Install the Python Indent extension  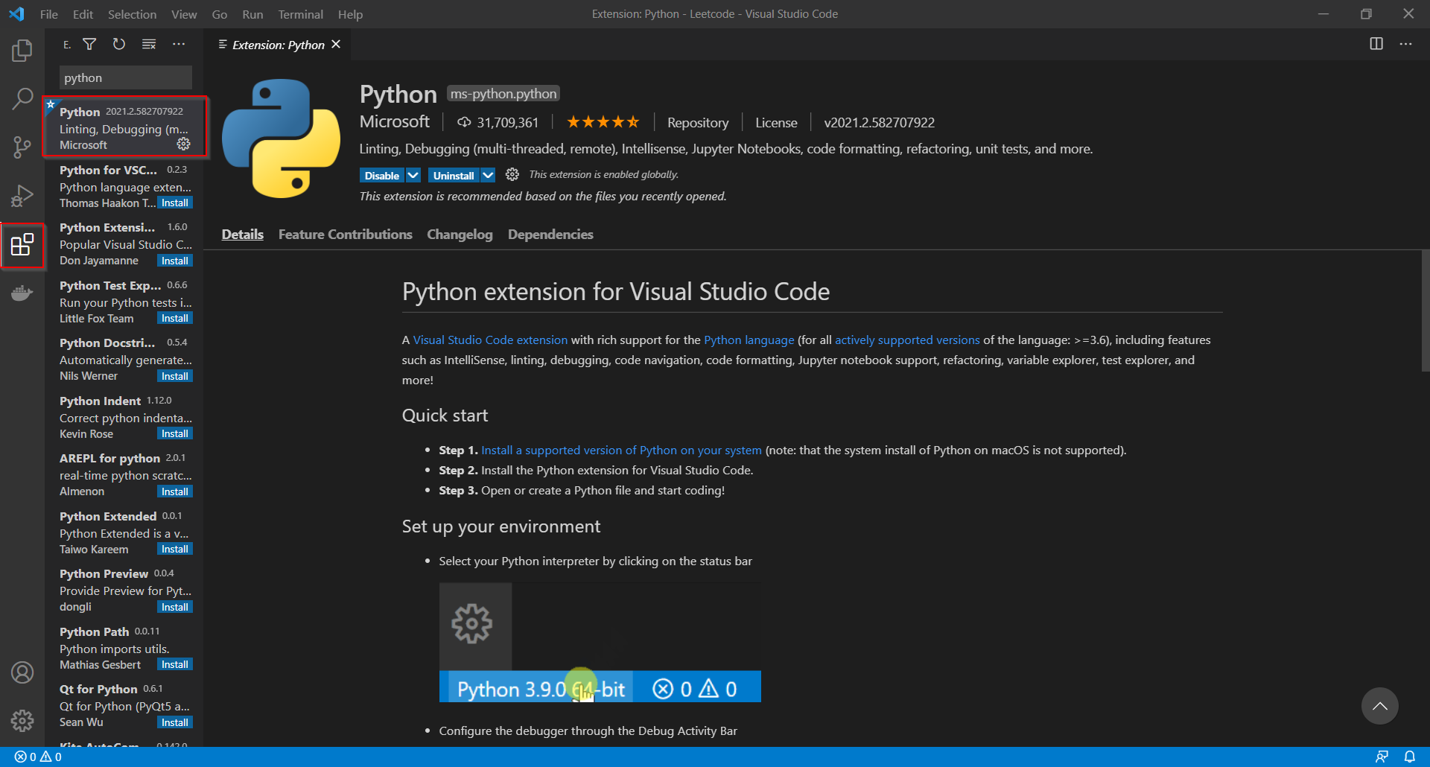tap(174, 433)
